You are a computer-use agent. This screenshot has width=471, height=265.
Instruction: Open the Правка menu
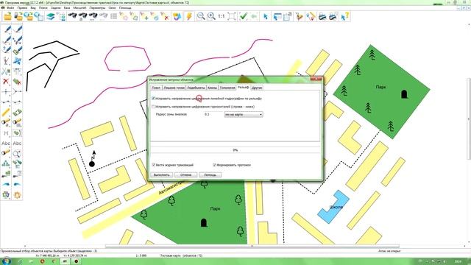22,8
